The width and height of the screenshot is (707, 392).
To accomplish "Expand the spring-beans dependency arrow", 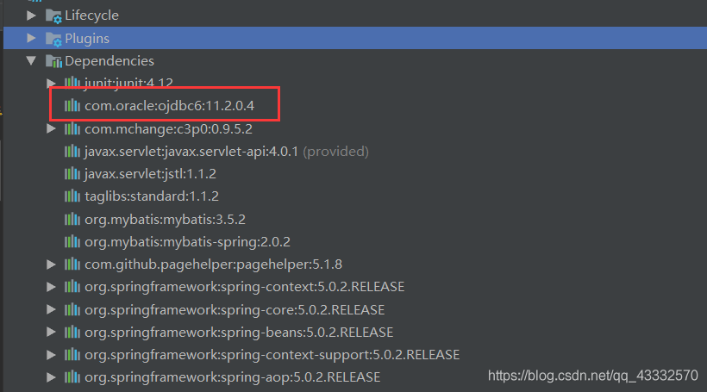I will coord(52,332).
